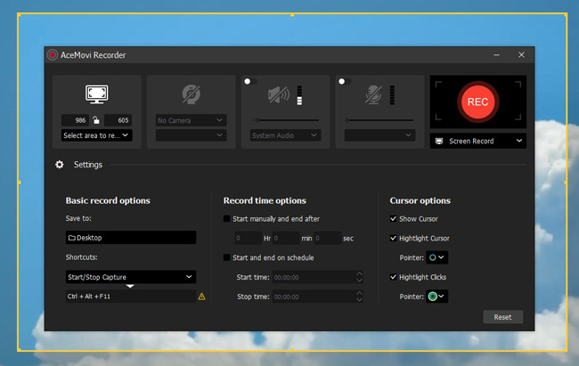The width and height of the screenshot is (579, 366).
Task: Click the Settings gear icon
Action: [60, 165]
